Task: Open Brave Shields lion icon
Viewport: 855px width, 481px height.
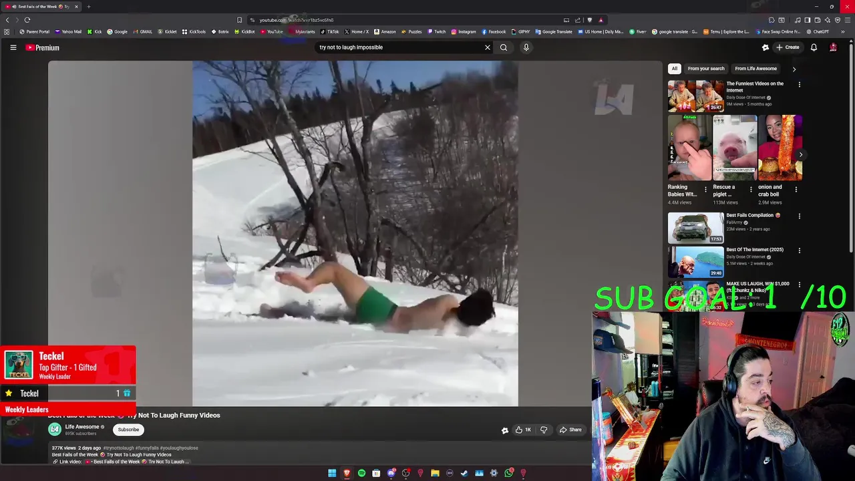Action: pyautogui.click(x=589, y=20)
